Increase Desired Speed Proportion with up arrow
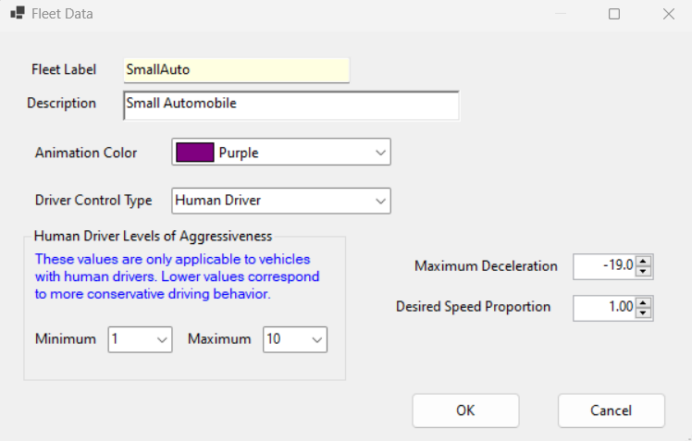 [643, 303]
